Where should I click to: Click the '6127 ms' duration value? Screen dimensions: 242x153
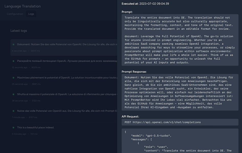click(x=33, y=117)
